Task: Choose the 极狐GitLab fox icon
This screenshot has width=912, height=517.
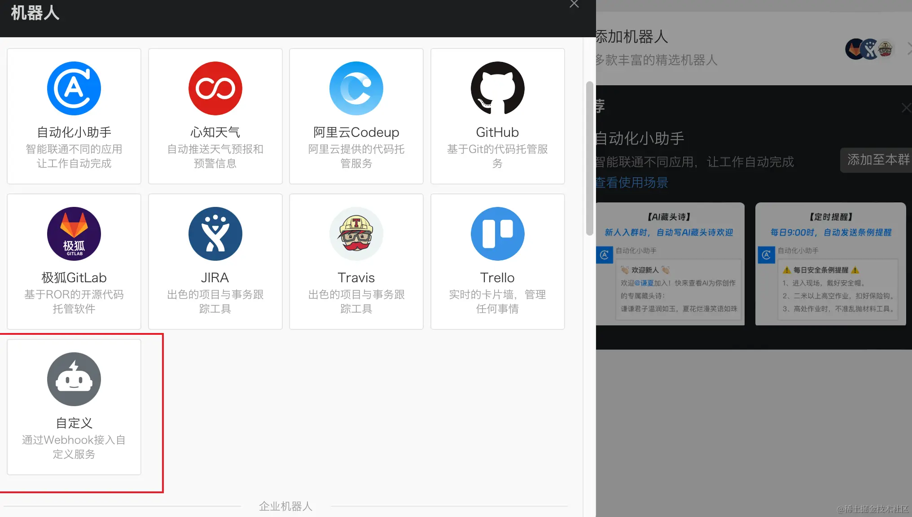Action: (74, 234)
